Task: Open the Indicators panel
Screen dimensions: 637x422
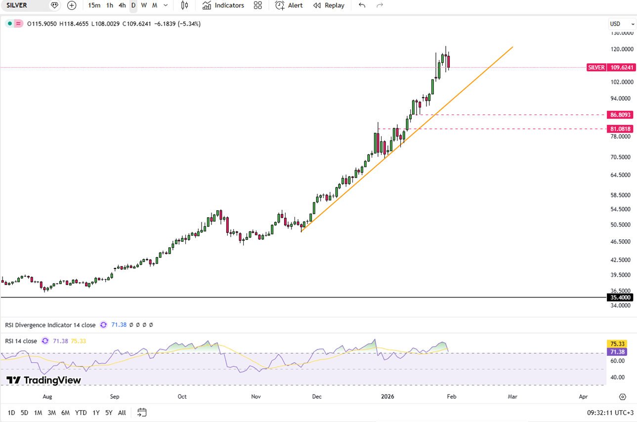Action: point(223,5)
